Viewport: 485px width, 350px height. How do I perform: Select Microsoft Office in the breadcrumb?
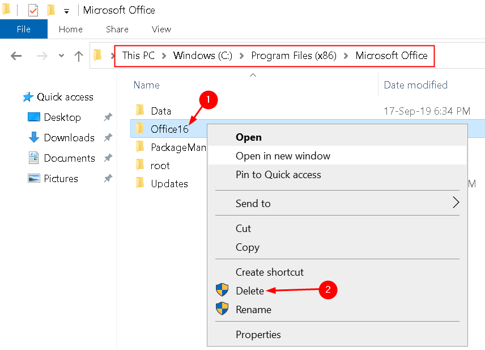(x=392, y=56)
